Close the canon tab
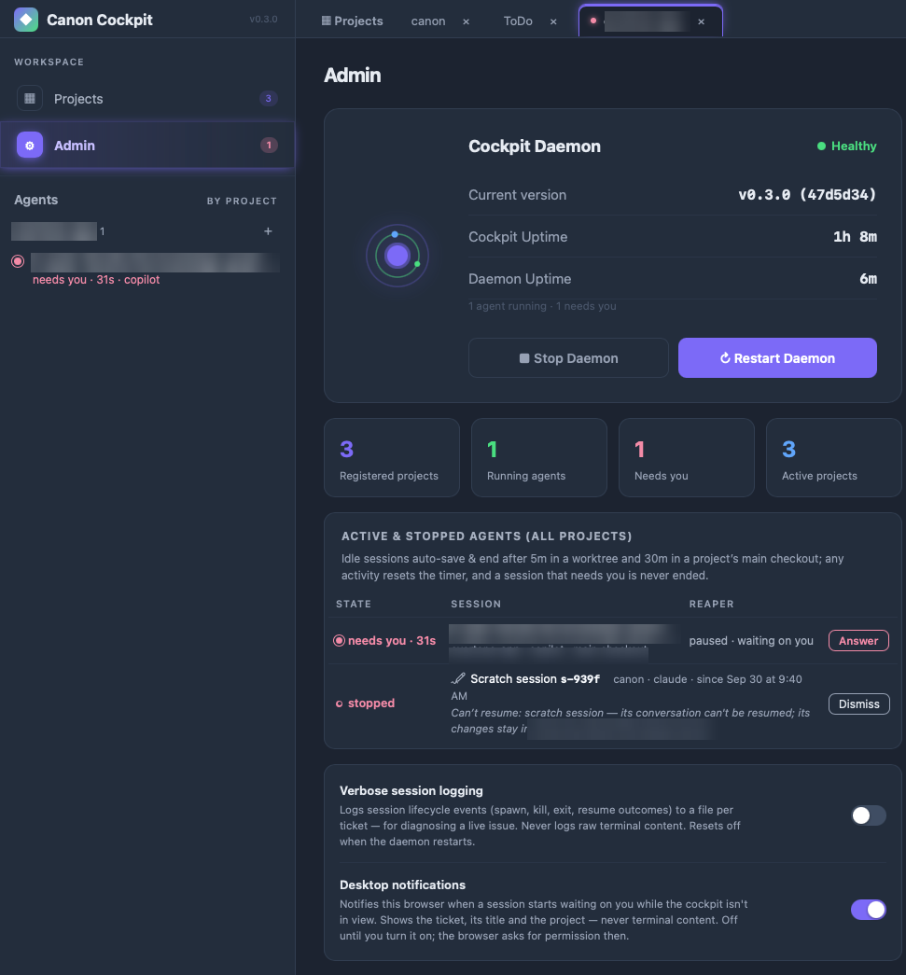The image size is (906, 975). click(x=466, y=21)
